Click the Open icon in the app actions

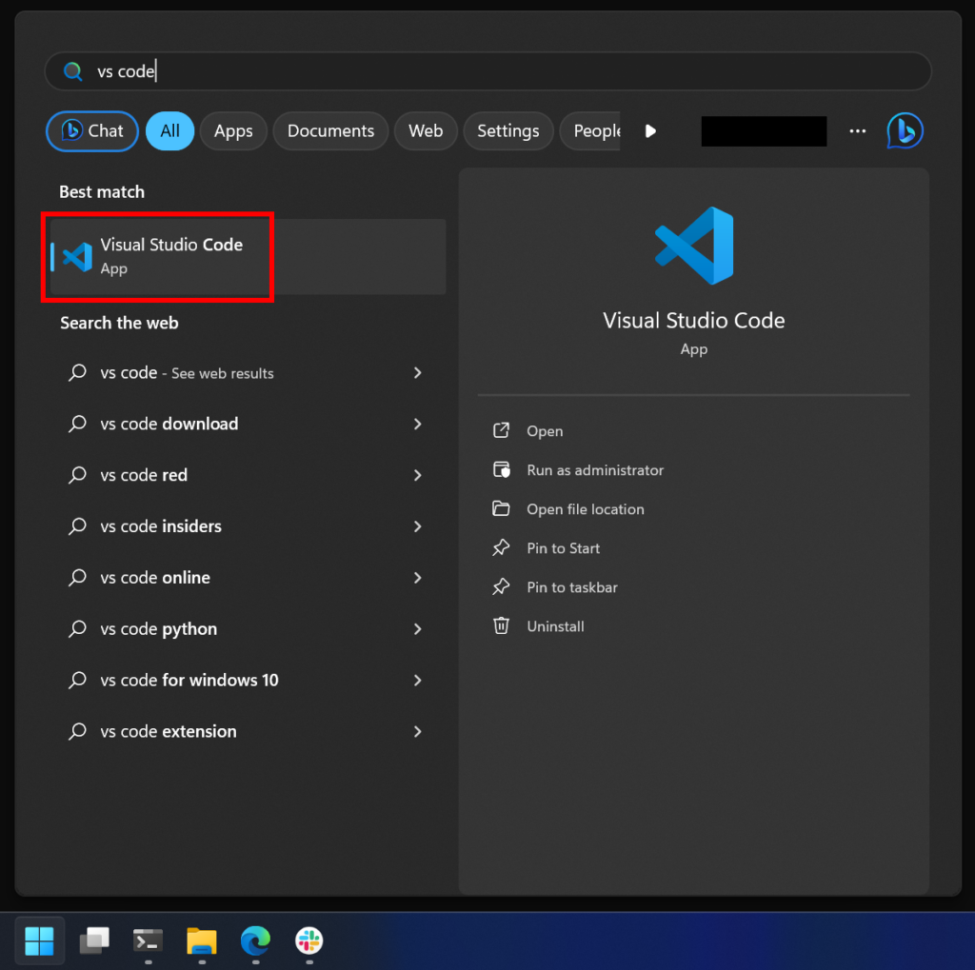click(x=501, y=430)
